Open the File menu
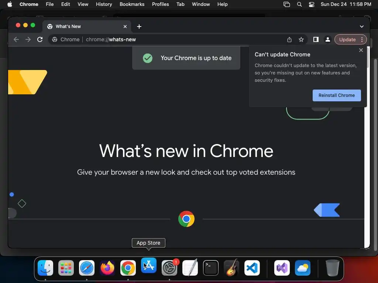Screen dimensions: 378x283 coord(50,4)
